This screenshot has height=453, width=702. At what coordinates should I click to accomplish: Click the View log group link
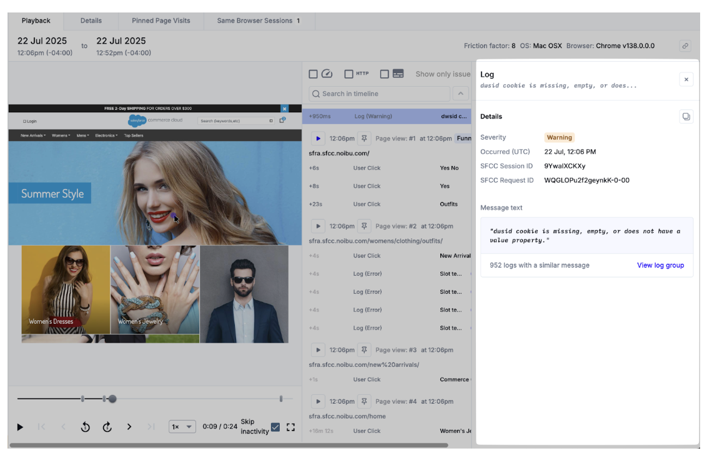[660, 265]
